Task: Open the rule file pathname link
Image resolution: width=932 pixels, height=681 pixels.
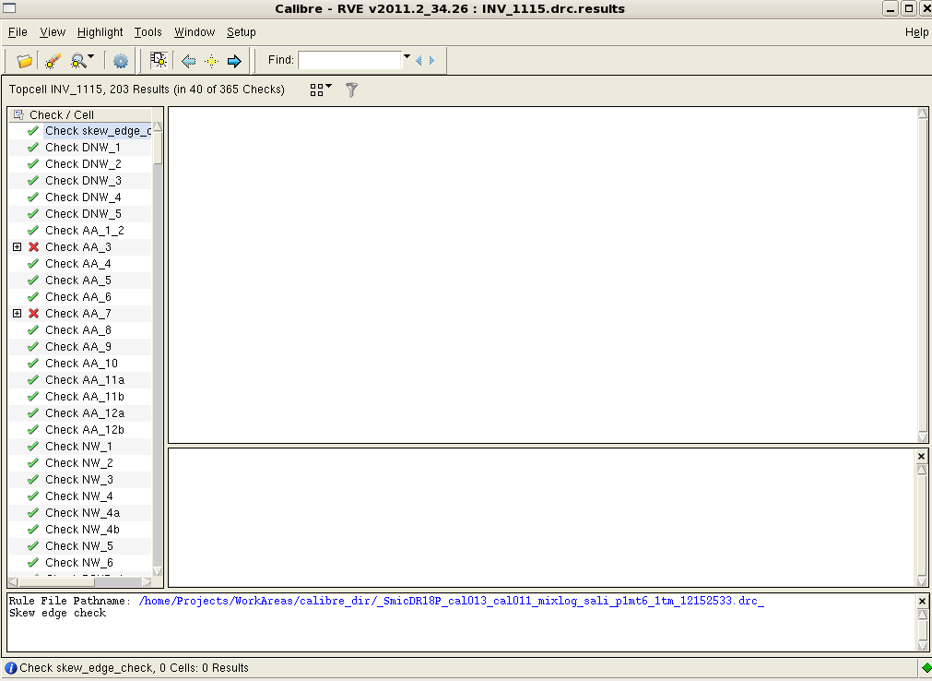Action: click(x=451, y=601)
